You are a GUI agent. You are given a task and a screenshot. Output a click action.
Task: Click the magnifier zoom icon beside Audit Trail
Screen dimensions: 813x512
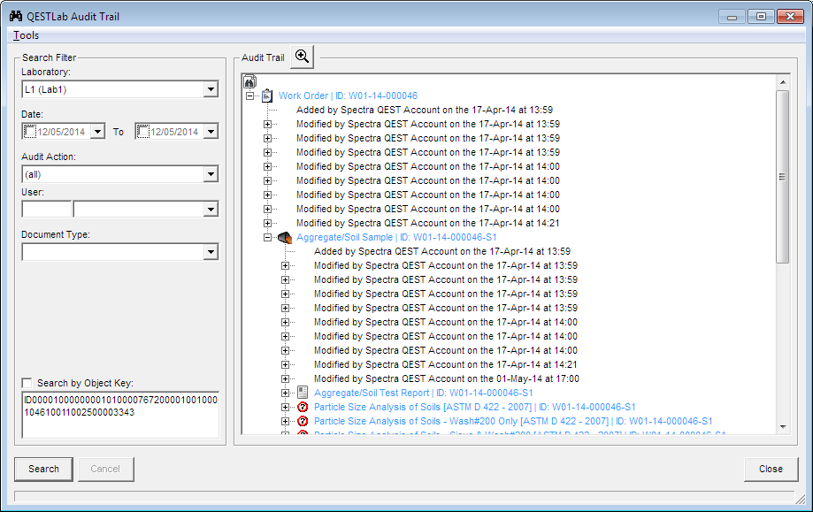coord(303,57)
